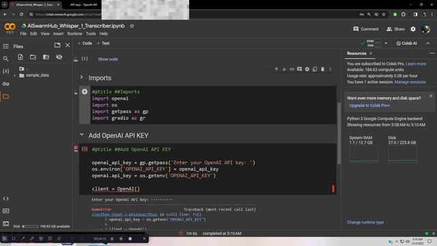Select the Files folder sidebar icon
Viewport: 437px width, 246px height.
pyautogui.click(x=5, y=96)
